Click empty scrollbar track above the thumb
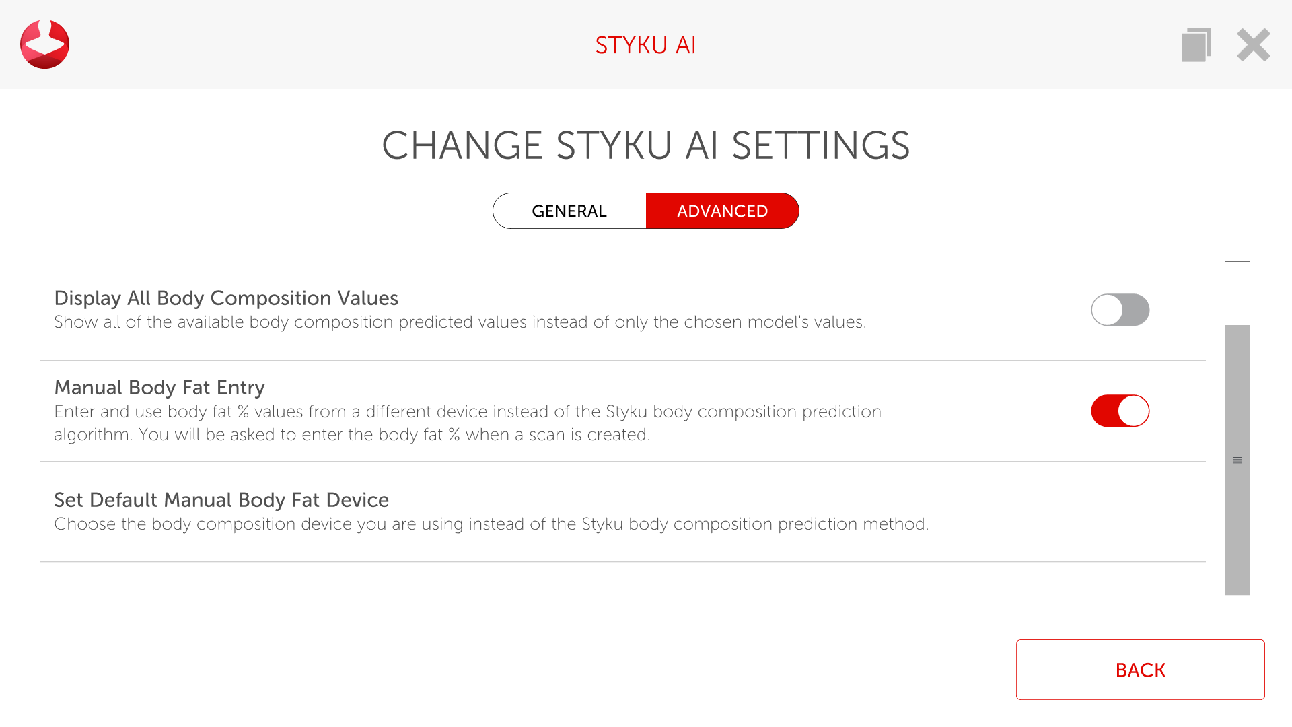This screenshot has width=1292, height=727. (1237, 293)
